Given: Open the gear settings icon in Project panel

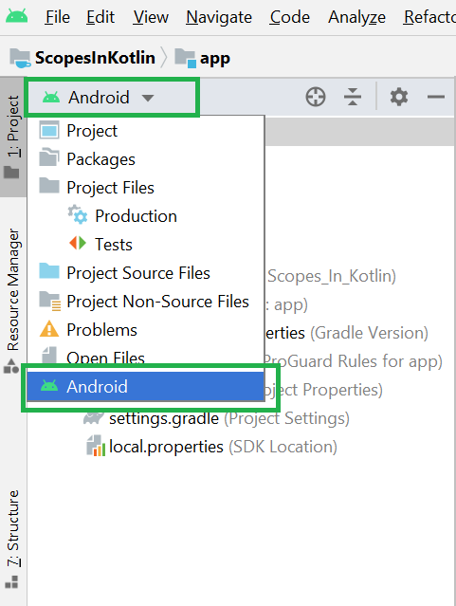Looking at the screenshot, I should click(399, 97).
